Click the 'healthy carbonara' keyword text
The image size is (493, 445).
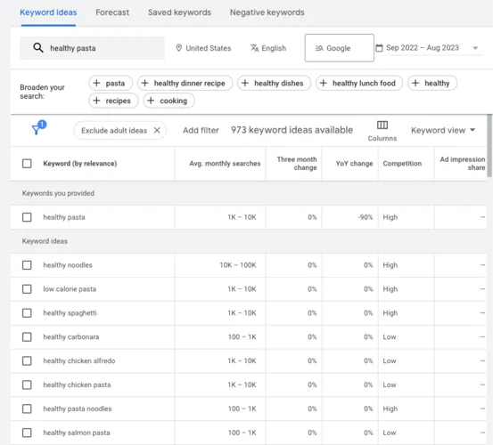71,337
